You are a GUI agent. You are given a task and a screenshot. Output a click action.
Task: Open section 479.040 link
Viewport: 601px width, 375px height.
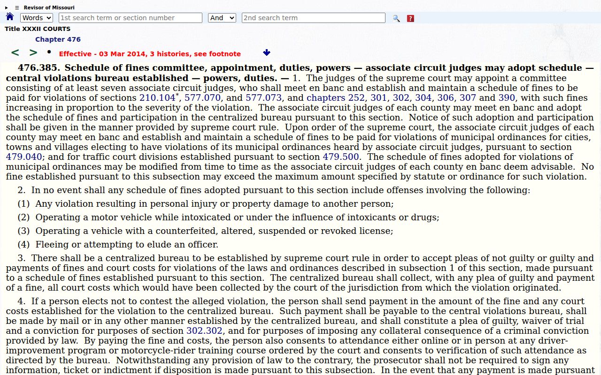click(24, 157)
